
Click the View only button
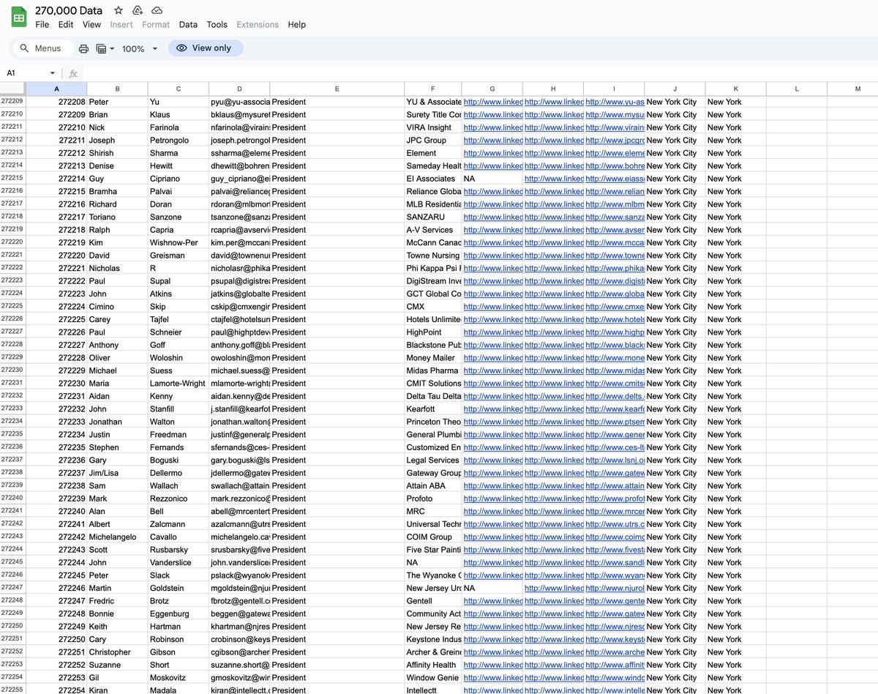tap(206, 48)
